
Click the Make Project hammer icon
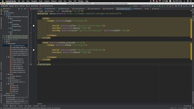click(130, 6)
